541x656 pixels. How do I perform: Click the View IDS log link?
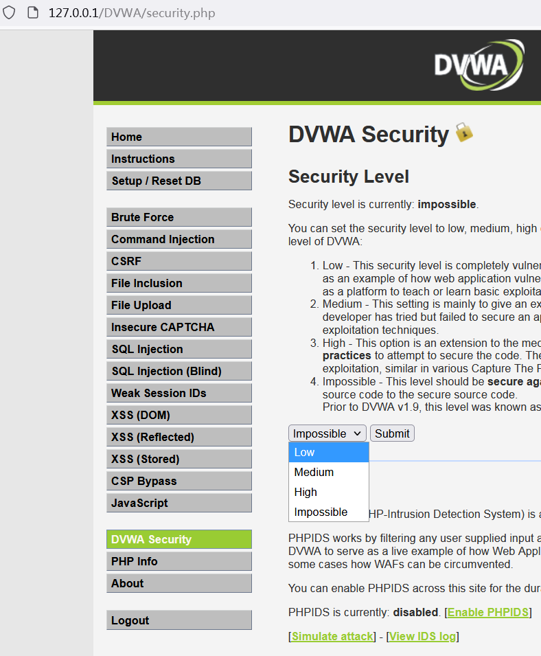(423, 636)
